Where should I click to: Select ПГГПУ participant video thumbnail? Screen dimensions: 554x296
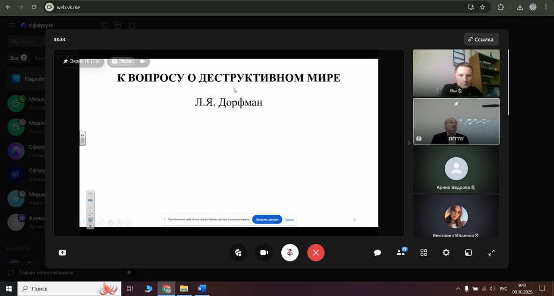click(456, 122)
